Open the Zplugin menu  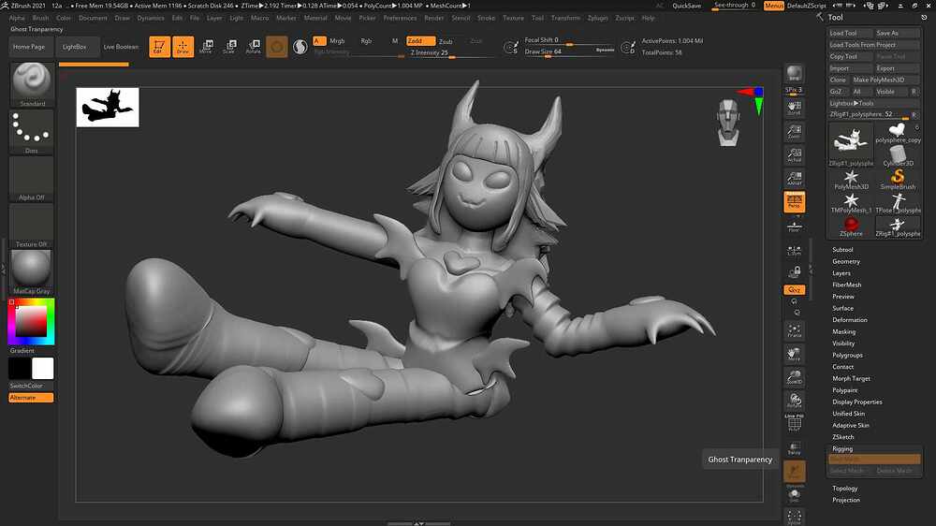tap(597, 18)
